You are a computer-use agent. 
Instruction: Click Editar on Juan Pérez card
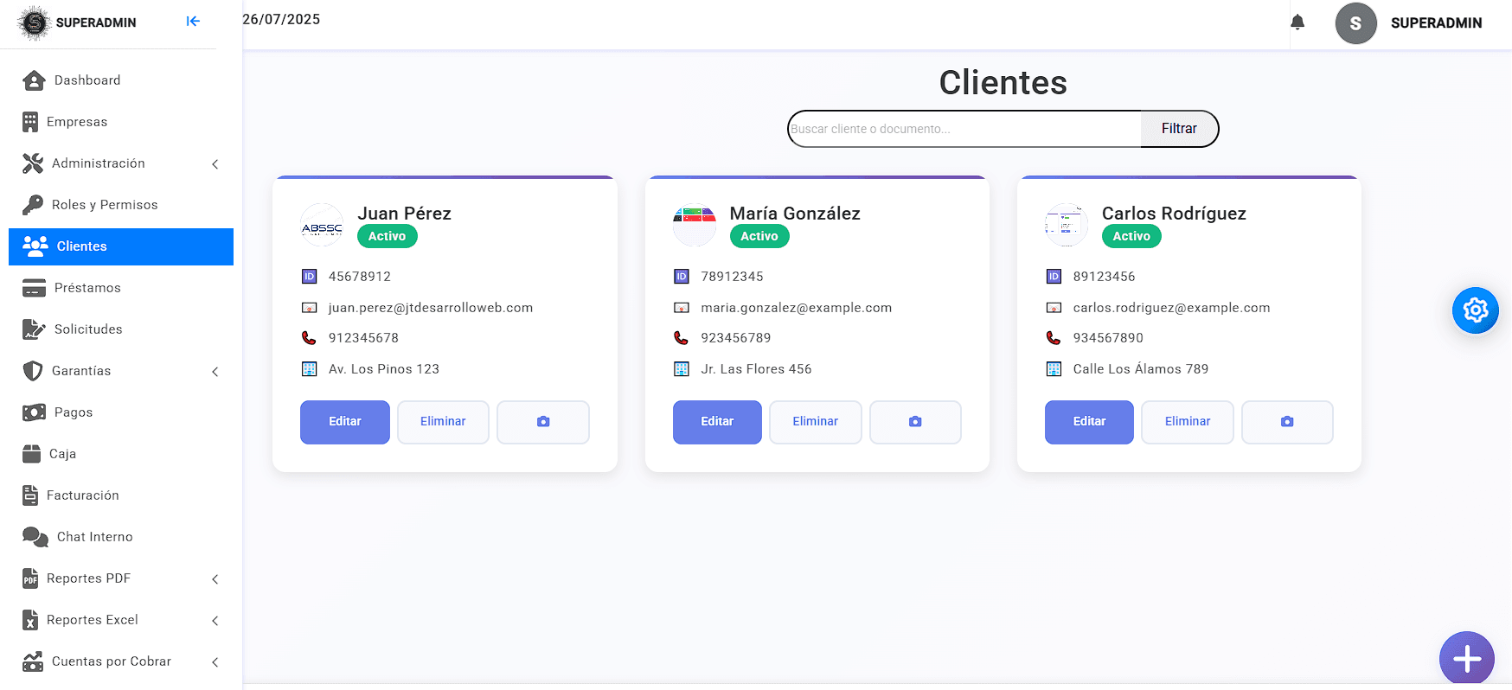[x=344, y=422]
